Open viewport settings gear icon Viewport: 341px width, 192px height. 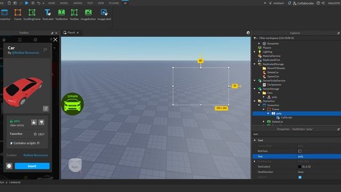[x=248, y=33]
